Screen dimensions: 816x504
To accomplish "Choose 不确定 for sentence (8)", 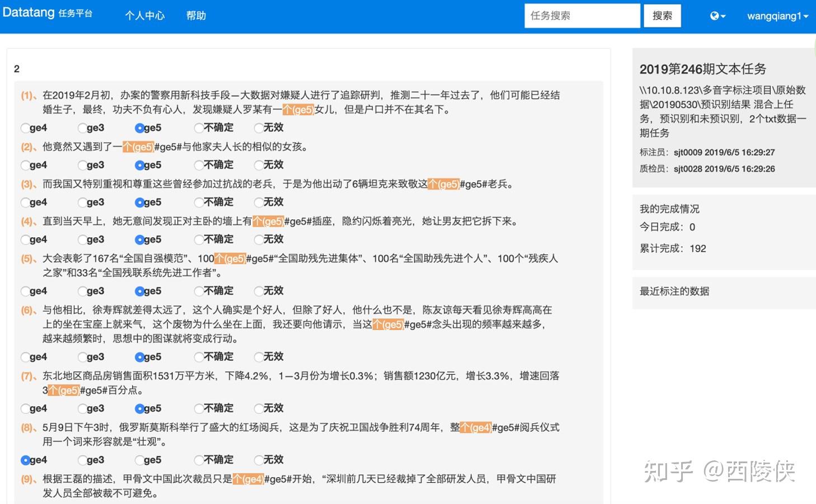I will (x=199, y=460).
